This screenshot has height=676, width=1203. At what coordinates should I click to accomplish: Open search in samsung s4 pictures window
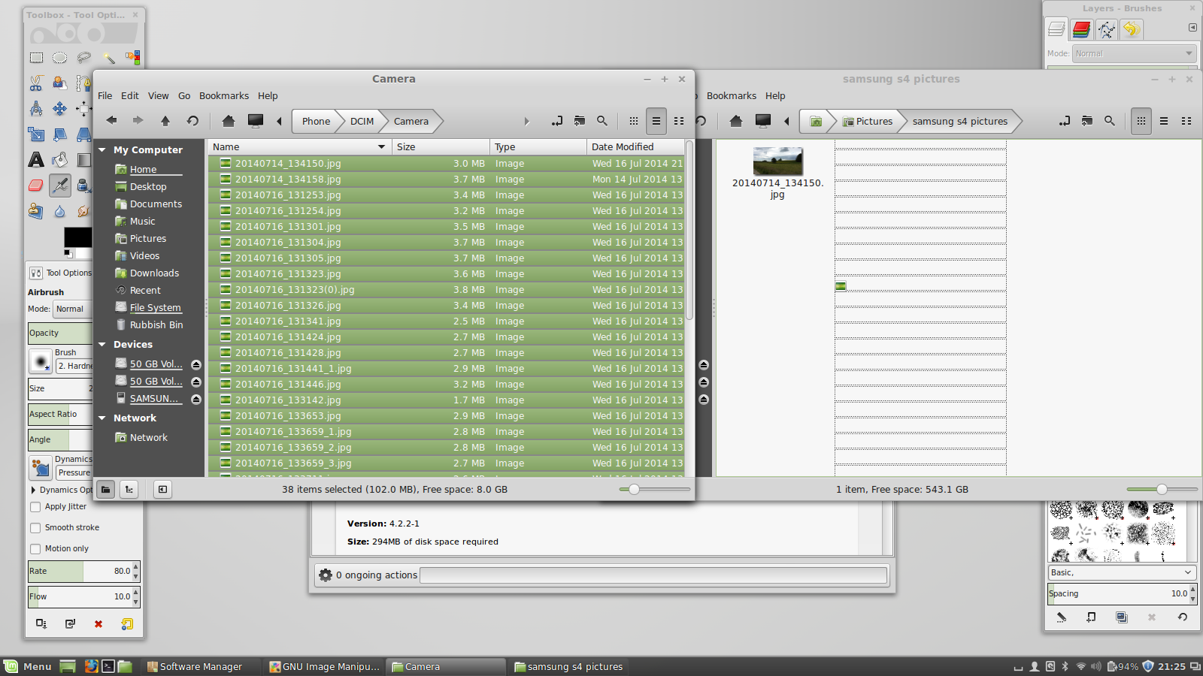pyautogui.click(x=1110, y=121)
